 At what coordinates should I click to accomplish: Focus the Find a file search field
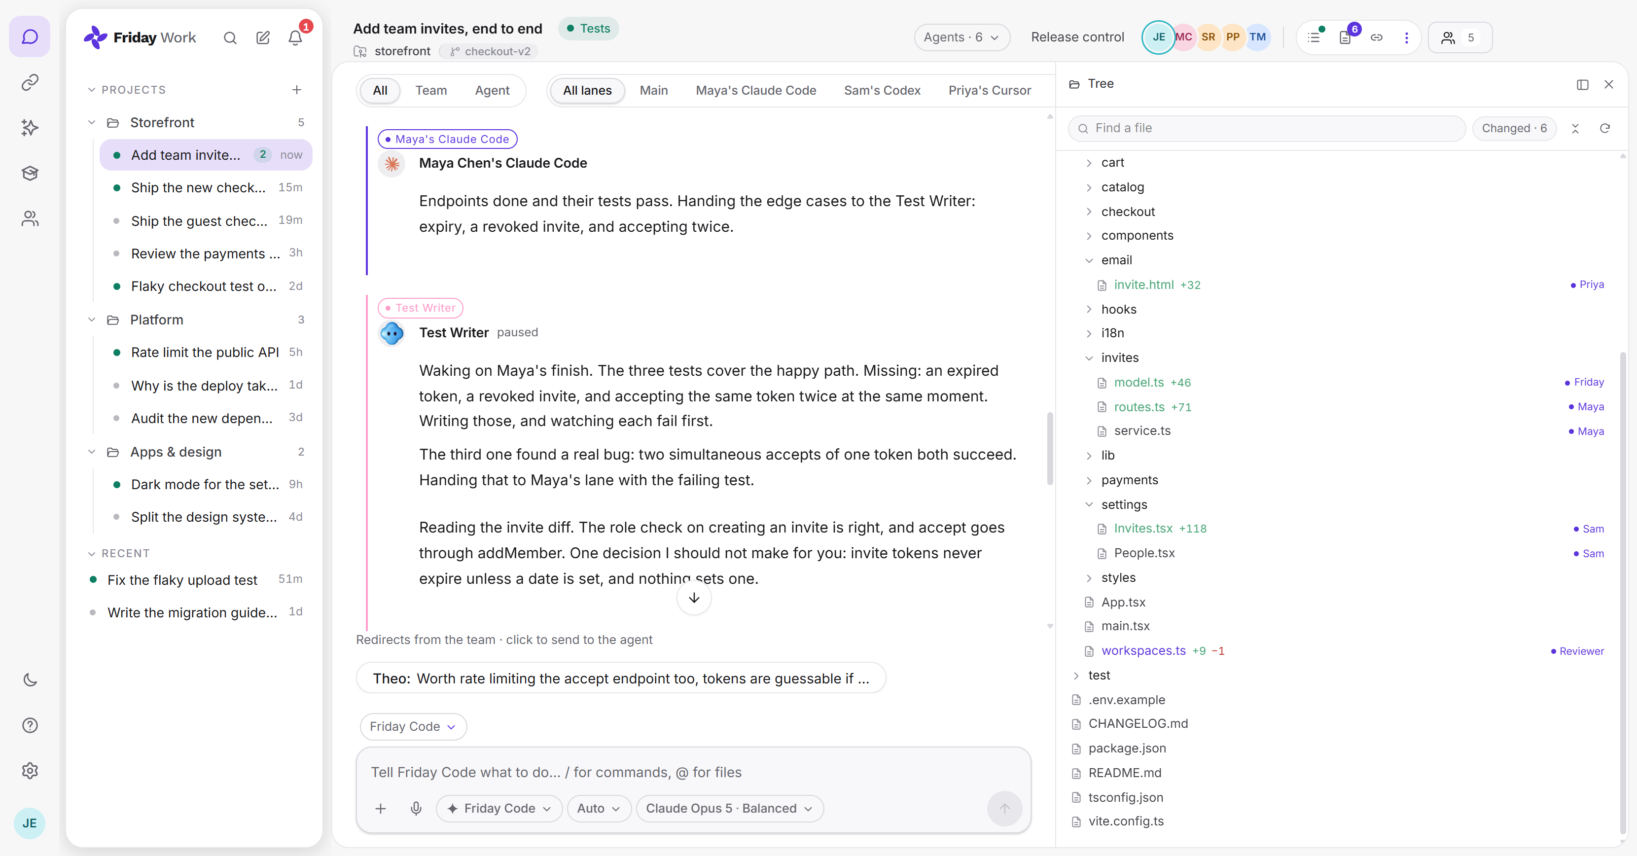click(1267, 128)
